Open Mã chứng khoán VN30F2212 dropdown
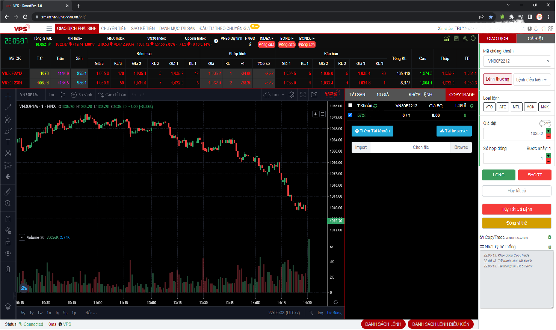 pos(517,61)
